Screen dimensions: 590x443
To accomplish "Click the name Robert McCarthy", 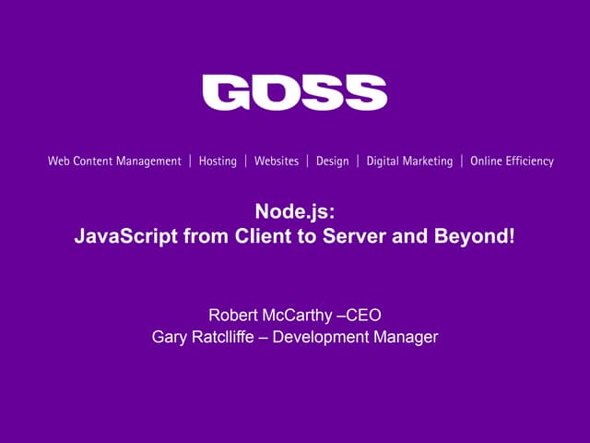I will click(267, 314).
